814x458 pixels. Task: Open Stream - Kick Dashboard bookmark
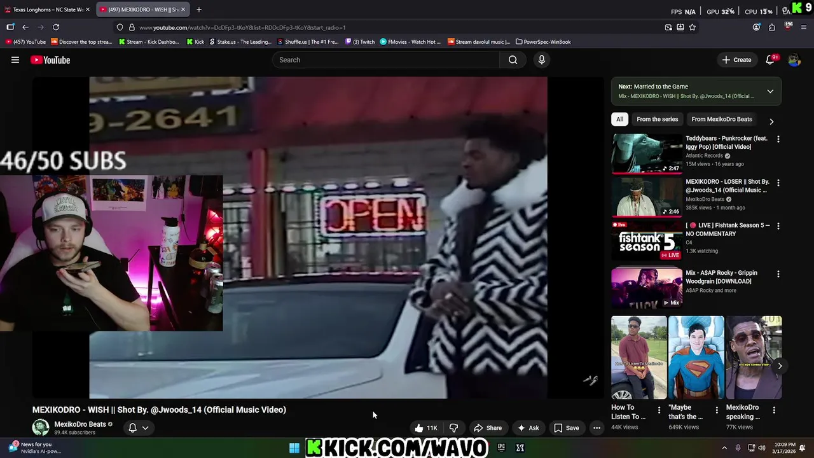point(148,42)
